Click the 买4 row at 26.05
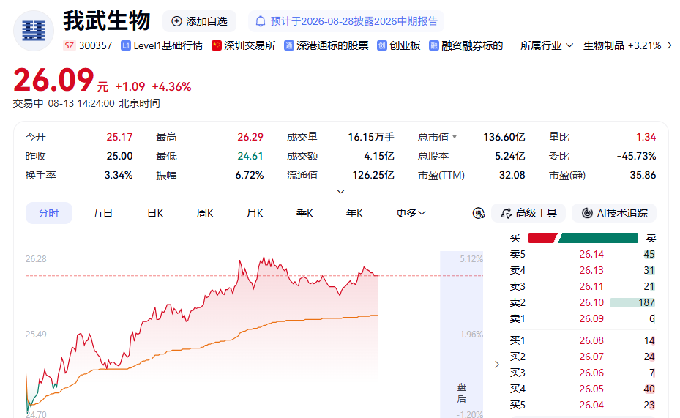The height and width of the screenshot is (418, 680). [583, 389]
